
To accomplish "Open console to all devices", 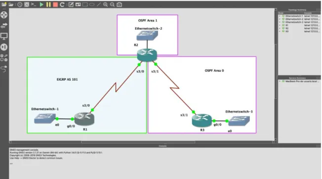I will pyautogui.click(x=34, y=4).
